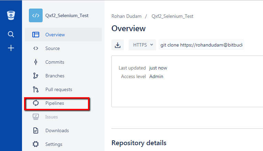This screenshot has height=151, width=263.
Task: Open the Issues page
Action: (x=63, y=117)
